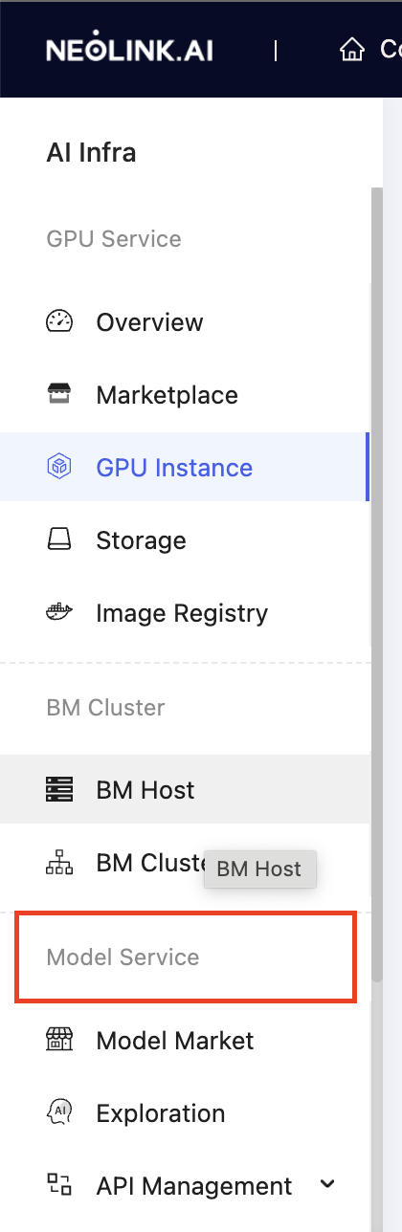Open the Image Registry docker whale icon

tap(59, 612)
